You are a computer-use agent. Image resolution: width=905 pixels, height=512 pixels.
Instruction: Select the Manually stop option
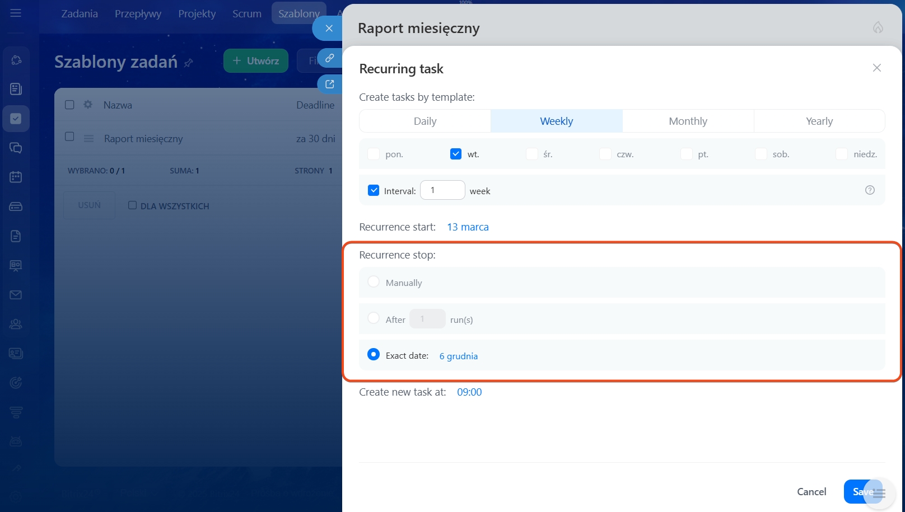[374, 282]
